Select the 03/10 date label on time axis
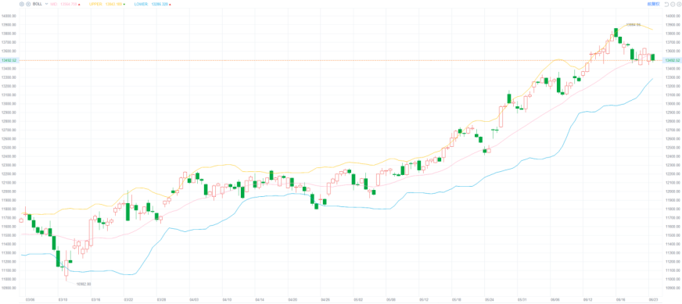The width and height of the screenshot is (682, 304). [63, 299]
